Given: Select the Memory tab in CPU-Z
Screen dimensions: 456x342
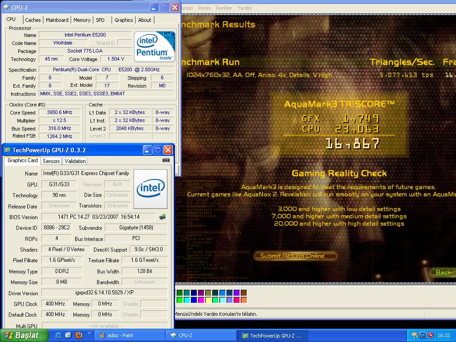Looking at the screenshot, I should click(82, 20).
